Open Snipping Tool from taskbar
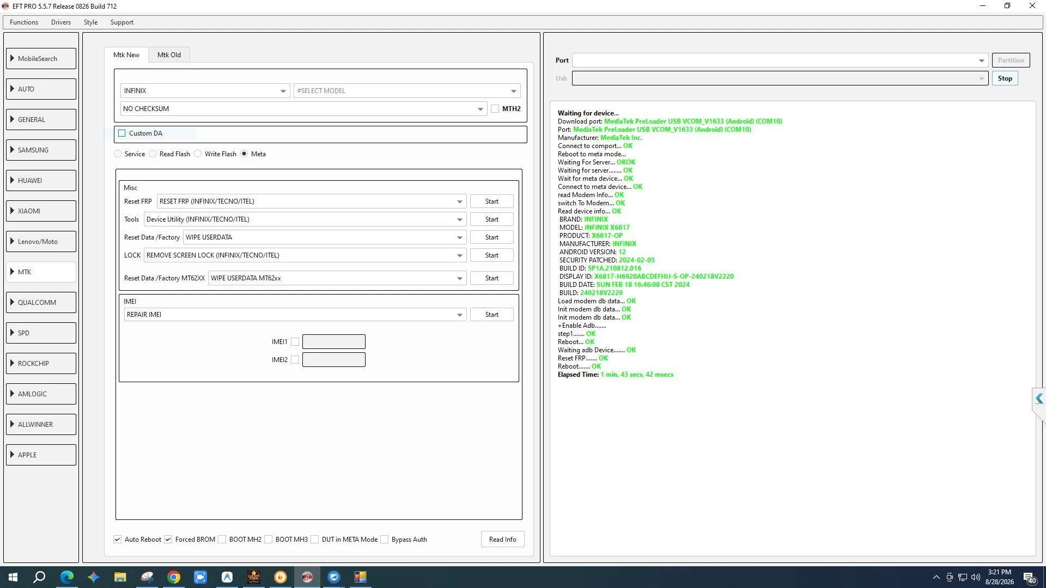The image size is (1046, 588). [147, 577]
